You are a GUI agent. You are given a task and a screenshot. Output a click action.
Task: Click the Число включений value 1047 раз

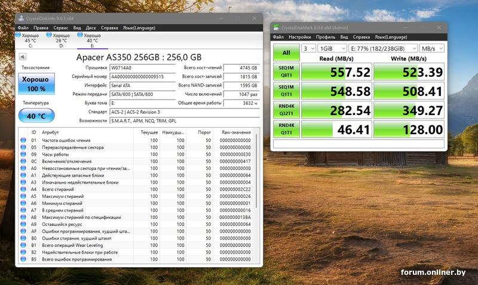[241, 94]
